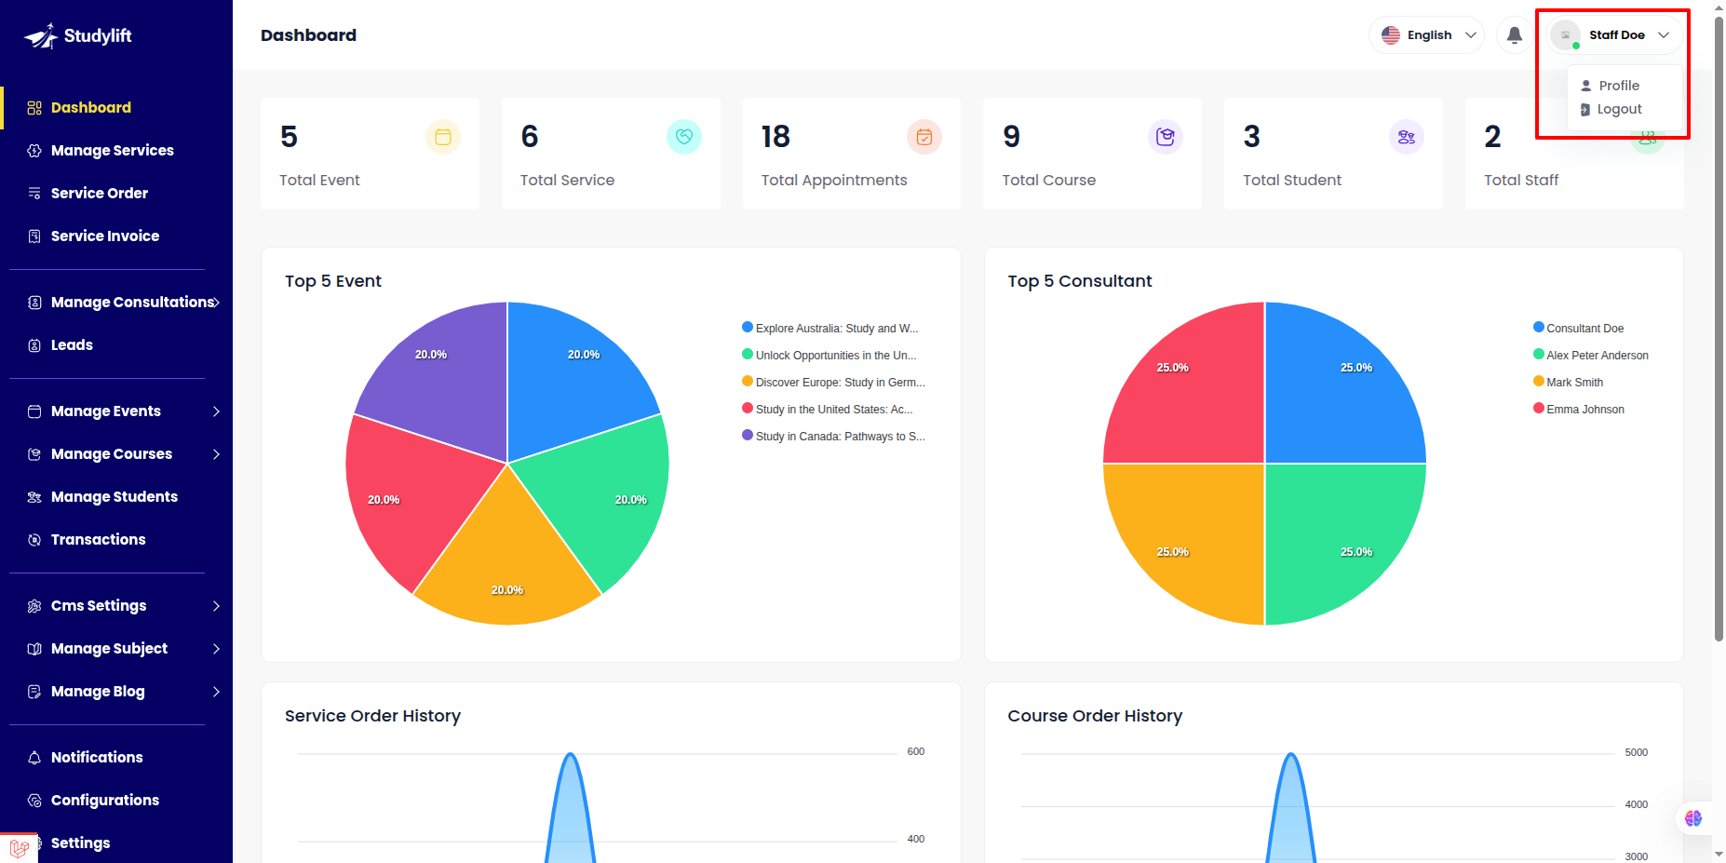1726x863 pixels.
Task: Toggle Unlock Opportunities legend entry
Action: (x=829, y=355)
